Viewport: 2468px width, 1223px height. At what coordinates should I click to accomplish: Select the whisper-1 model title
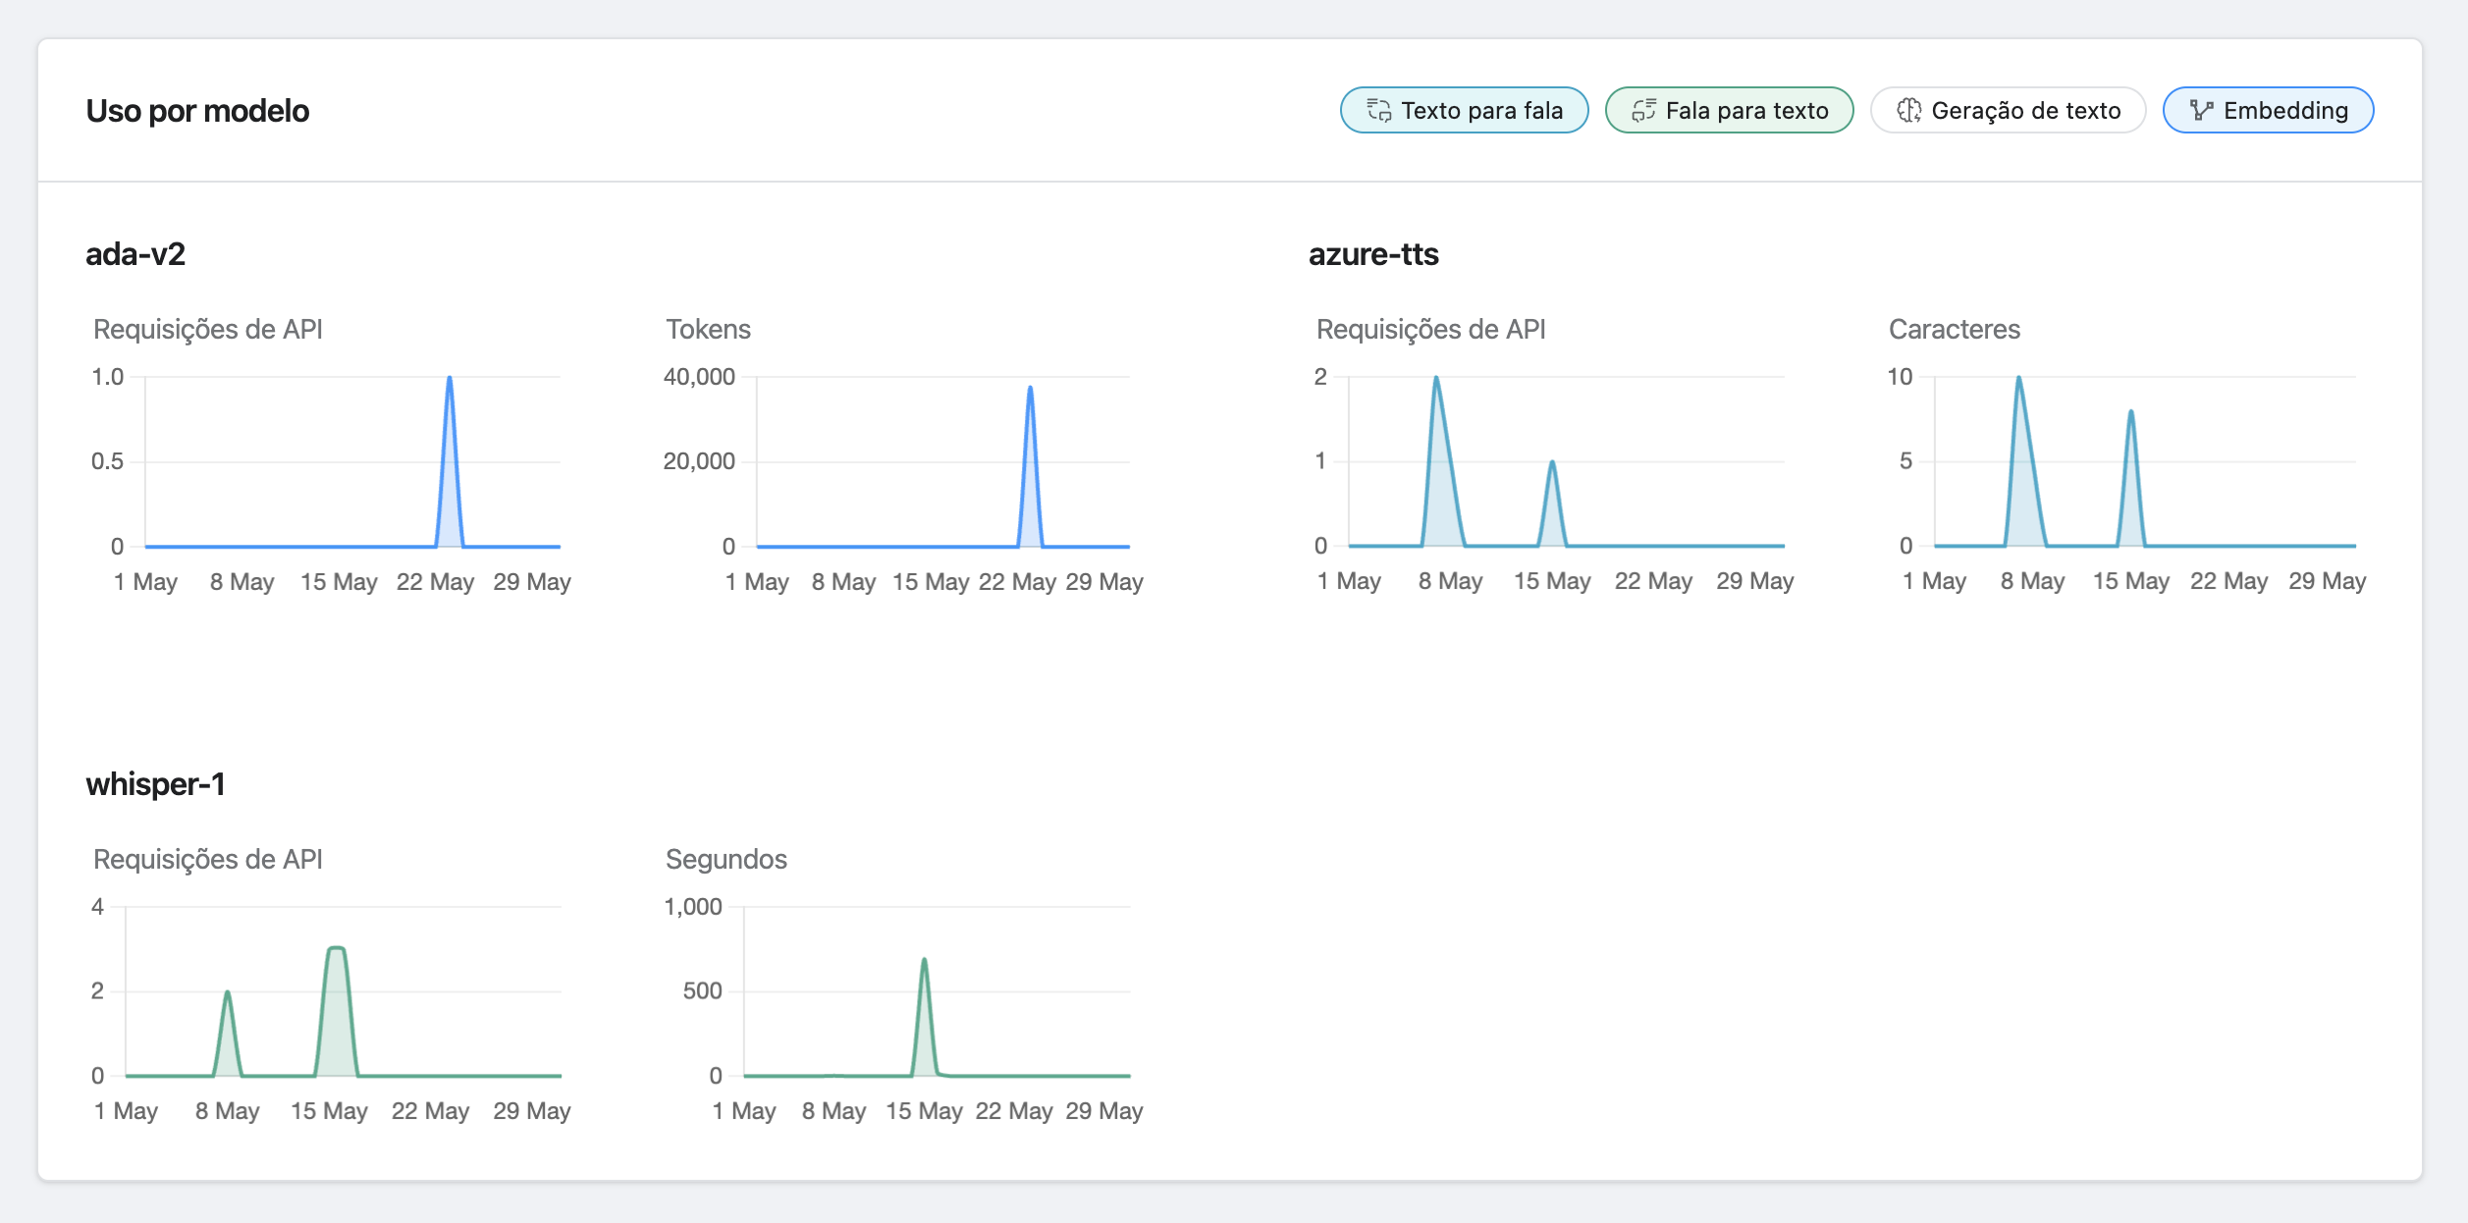coord(155,784)
